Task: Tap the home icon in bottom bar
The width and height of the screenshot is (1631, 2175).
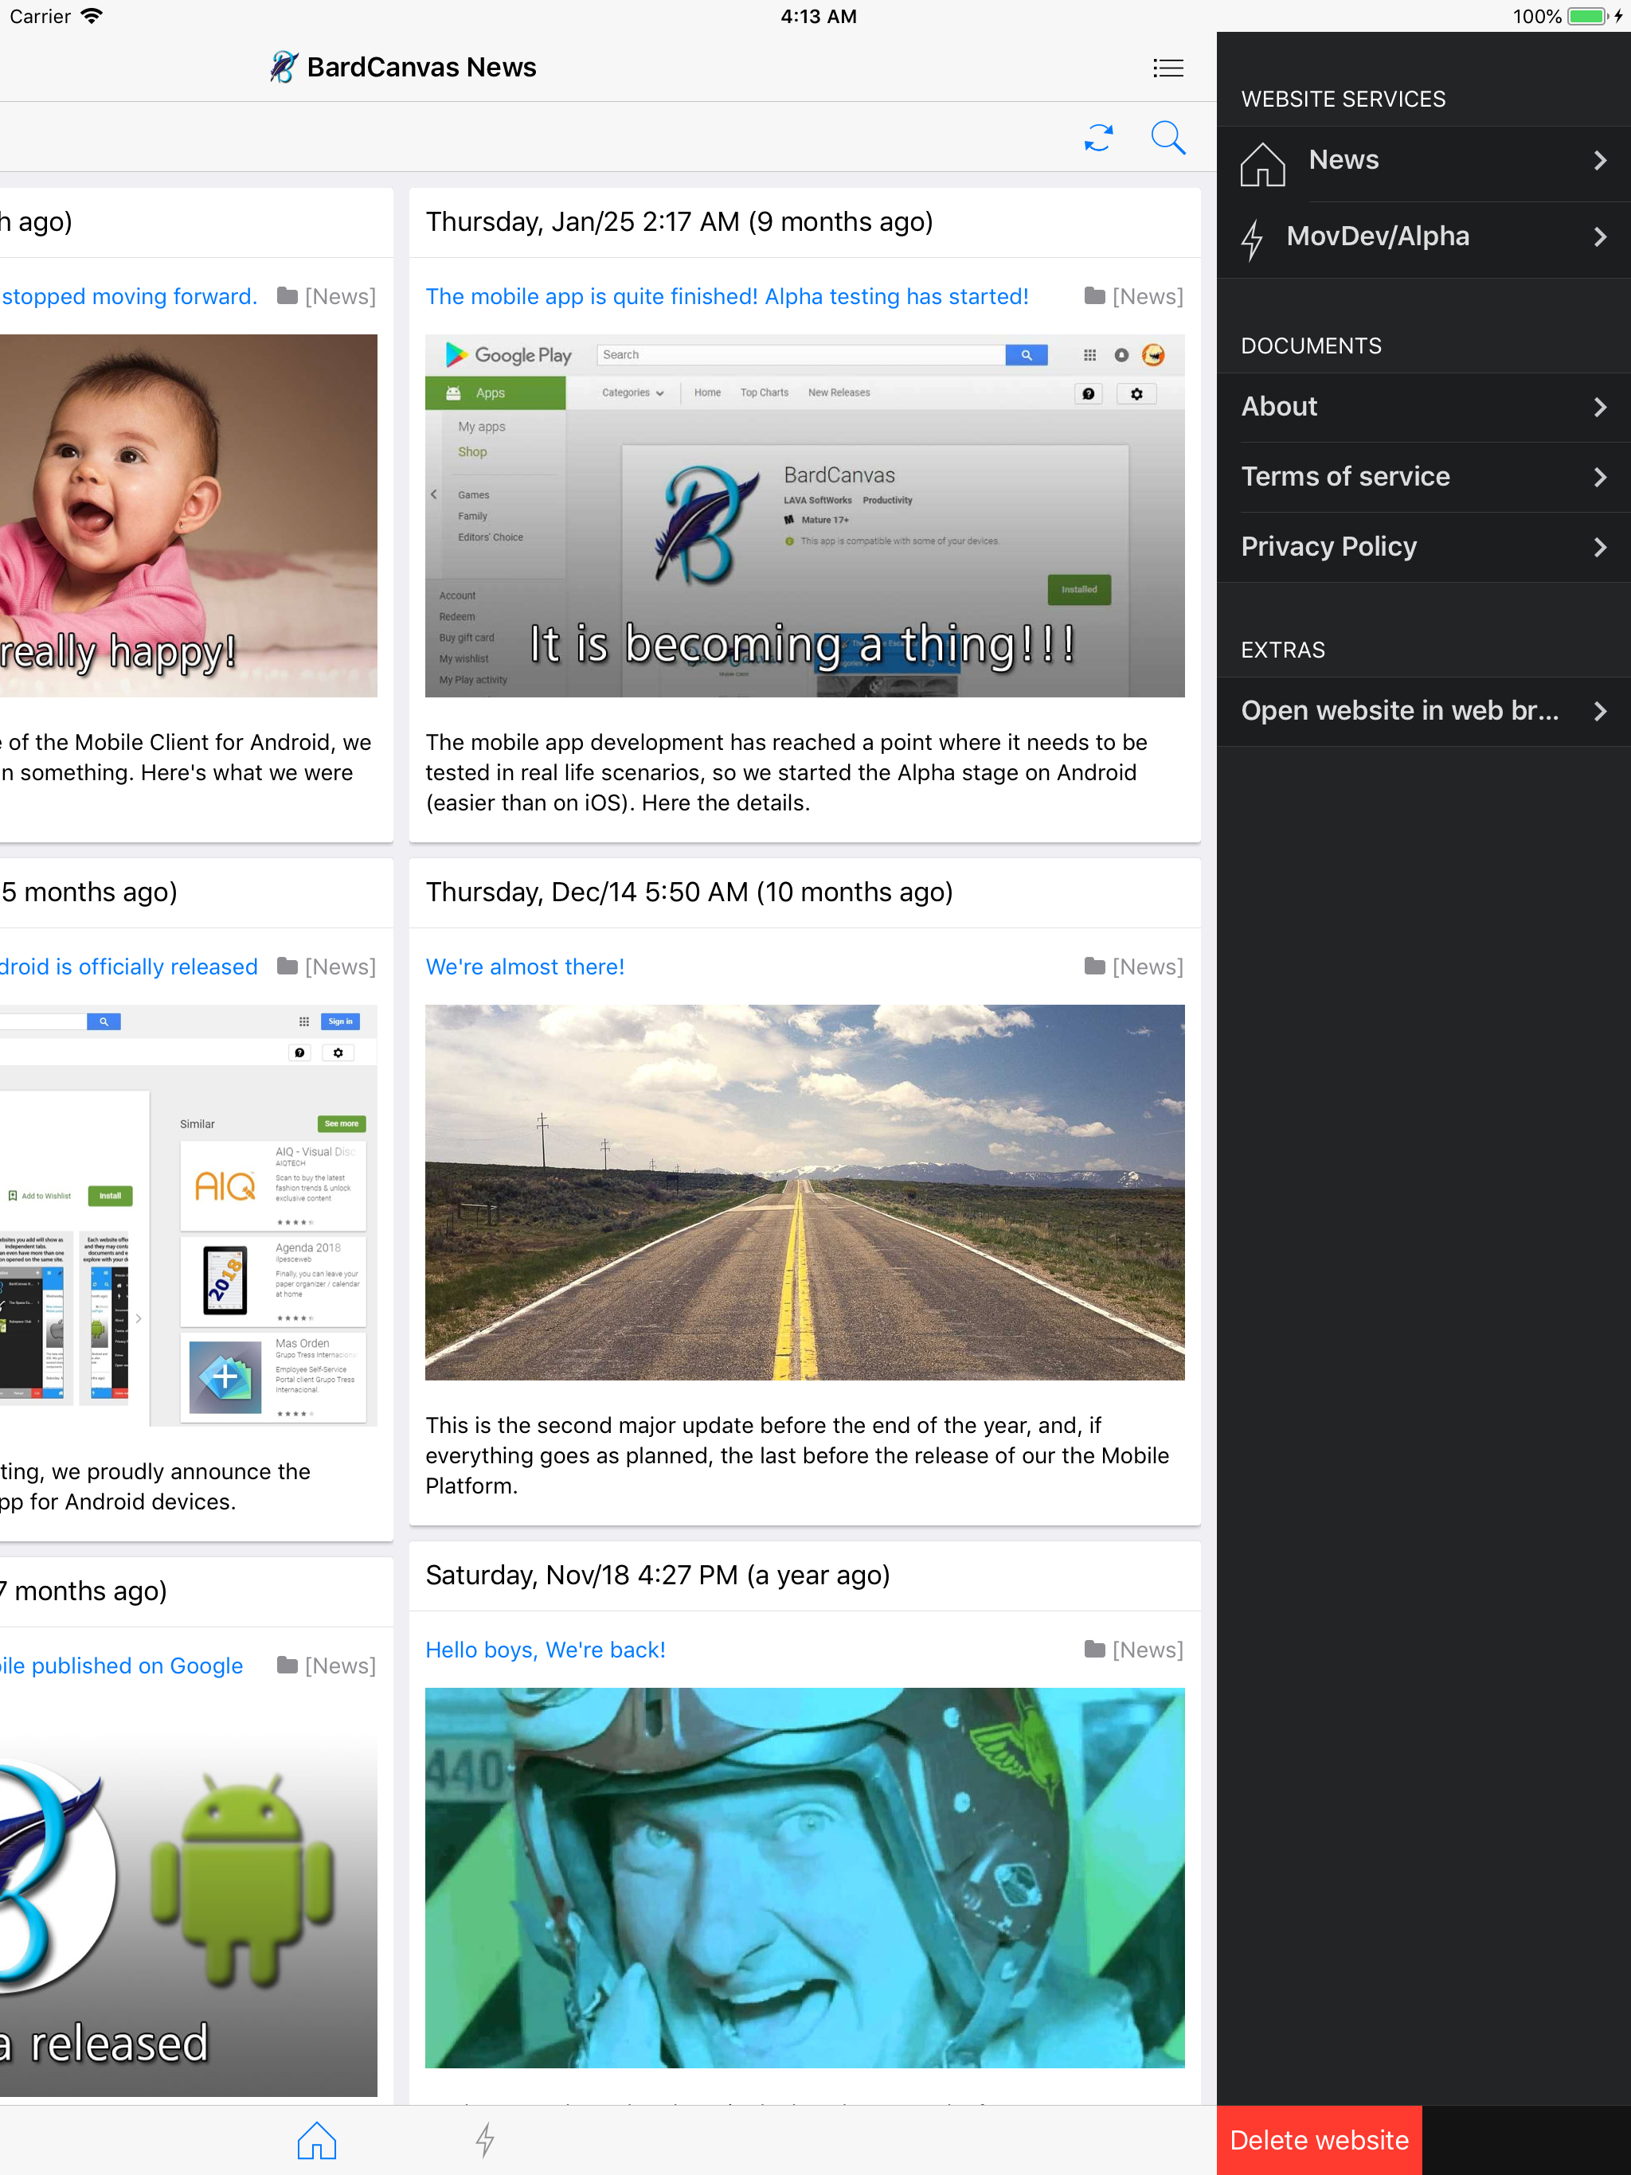Action: point(317,2140)
